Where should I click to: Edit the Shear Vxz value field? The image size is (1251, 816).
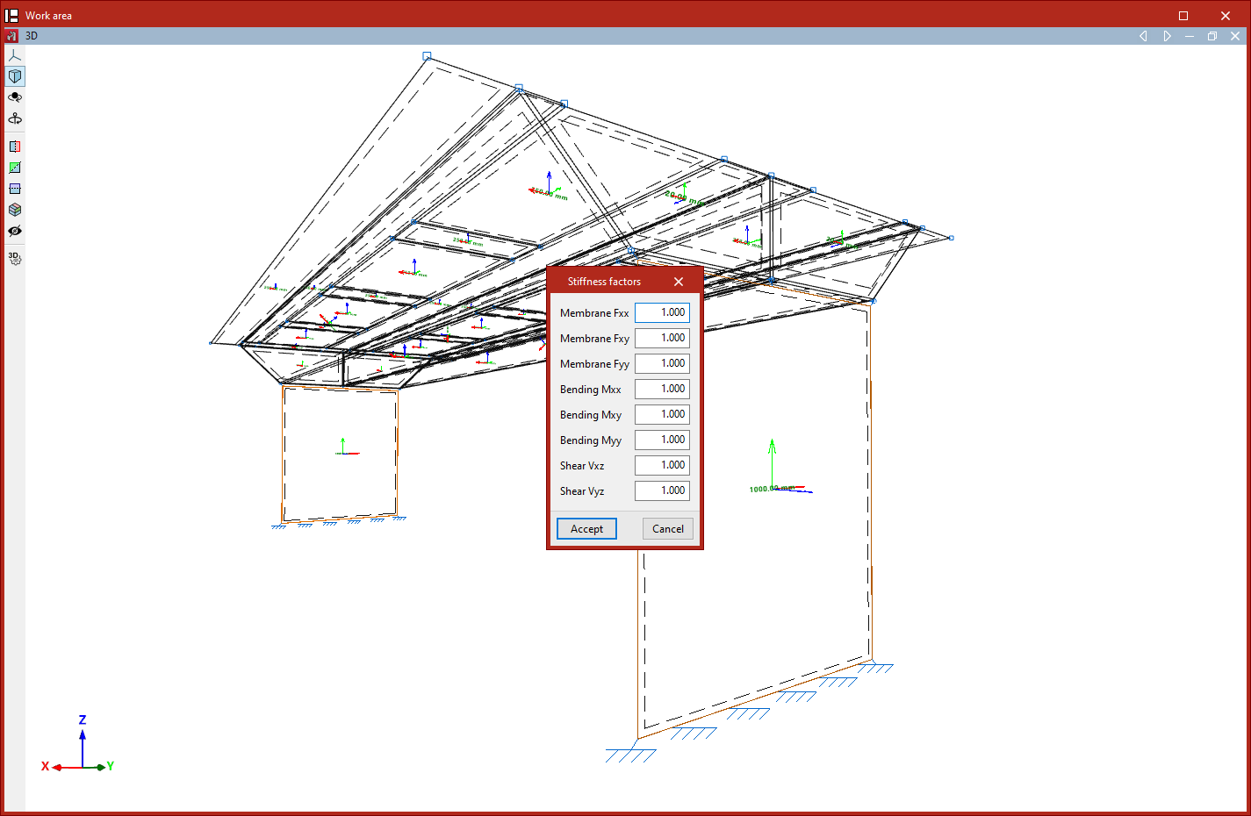pos(663,465)
